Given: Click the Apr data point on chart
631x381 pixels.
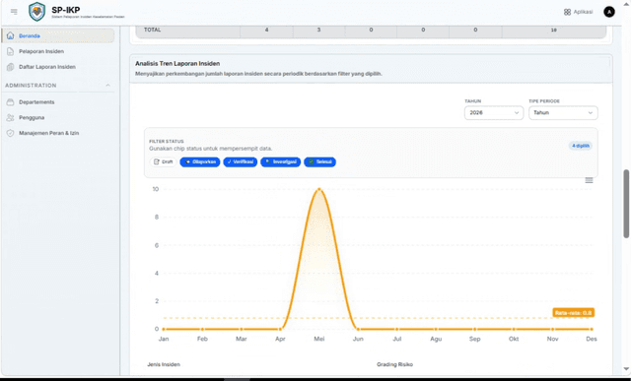Looking at the screenshot, I should coord(280,329).
